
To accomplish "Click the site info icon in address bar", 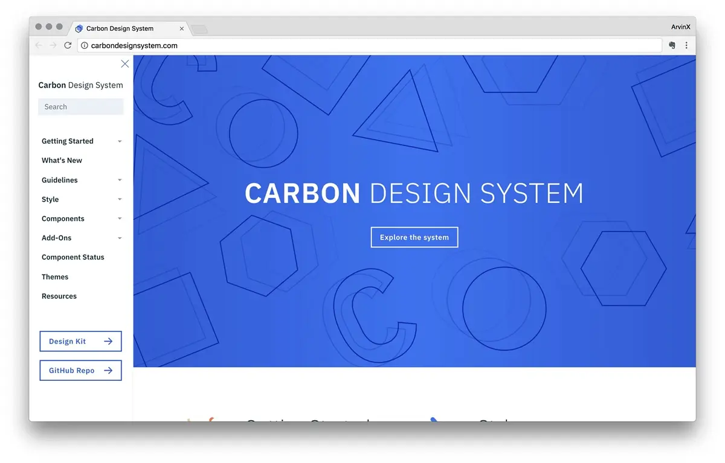I will pos(85,45).
